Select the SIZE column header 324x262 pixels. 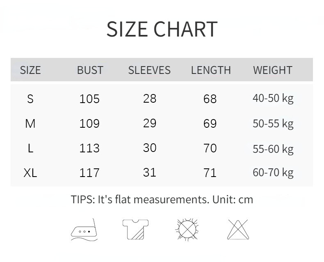point(30,70)
